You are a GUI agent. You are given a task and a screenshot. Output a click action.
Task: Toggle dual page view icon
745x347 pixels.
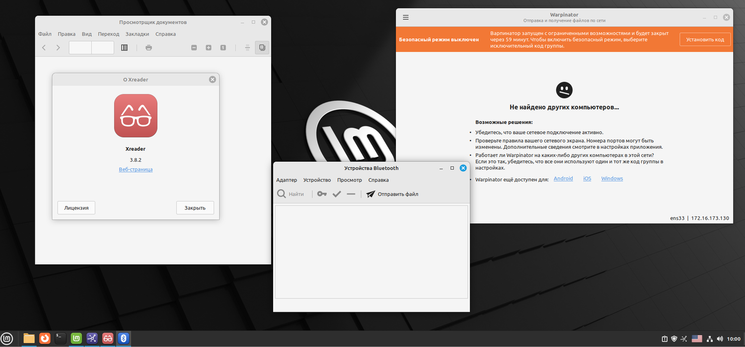[262, 48]
